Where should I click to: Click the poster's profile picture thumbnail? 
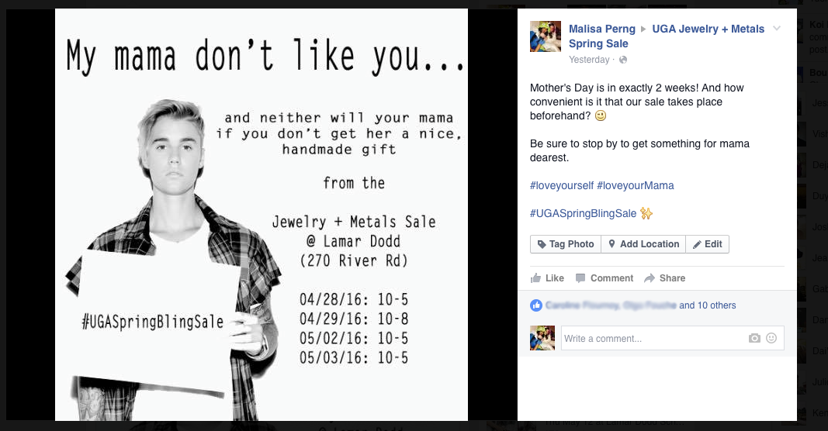coord(546,36)
